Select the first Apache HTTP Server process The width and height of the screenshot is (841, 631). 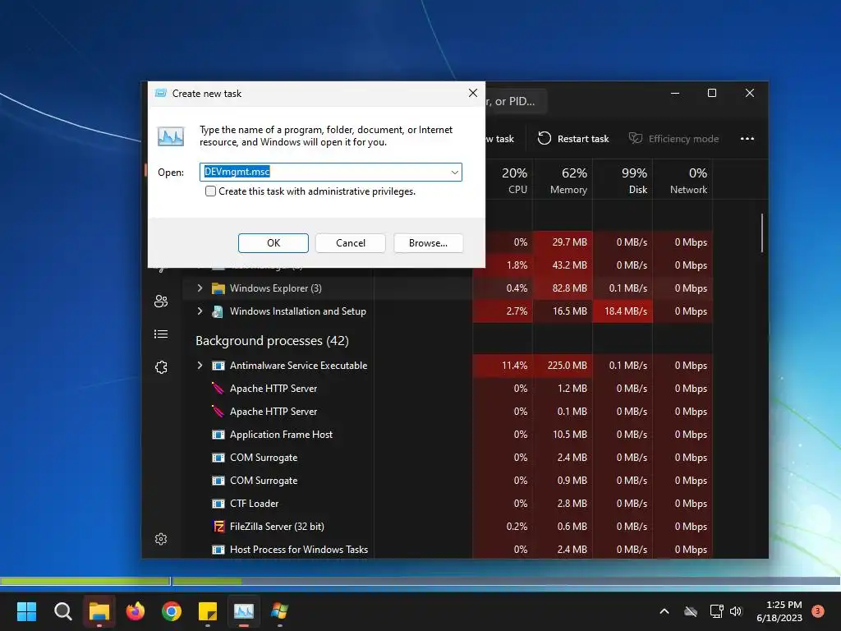coord(273,389)
